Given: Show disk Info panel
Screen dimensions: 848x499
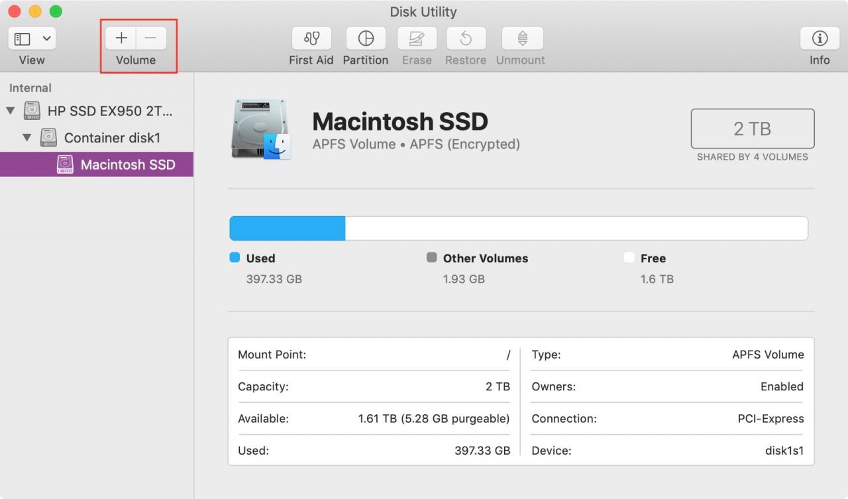Looking at the screenshot, I should pos(820,38).
